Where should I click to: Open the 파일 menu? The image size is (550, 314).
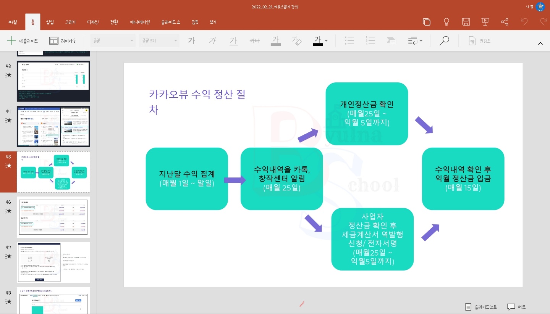point(13,22)
